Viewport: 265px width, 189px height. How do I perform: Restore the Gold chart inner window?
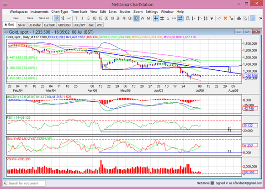click(x=247, y=32)
